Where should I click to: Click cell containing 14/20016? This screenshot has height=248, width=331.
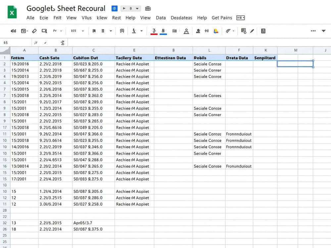[24, 147]
